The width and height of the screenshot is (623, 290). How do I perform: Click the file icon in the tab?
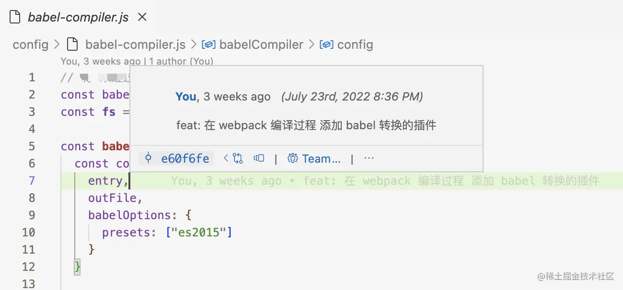click(15, 17)
